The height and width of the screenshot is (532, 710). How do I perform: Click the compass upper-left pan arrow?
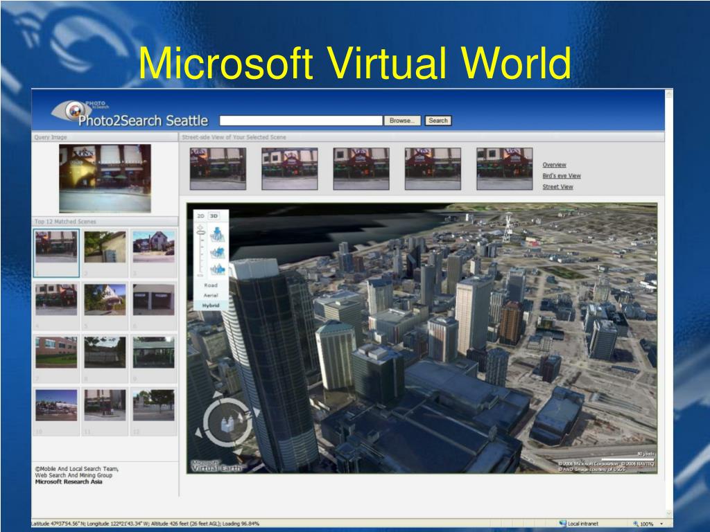tap(217, 394)
